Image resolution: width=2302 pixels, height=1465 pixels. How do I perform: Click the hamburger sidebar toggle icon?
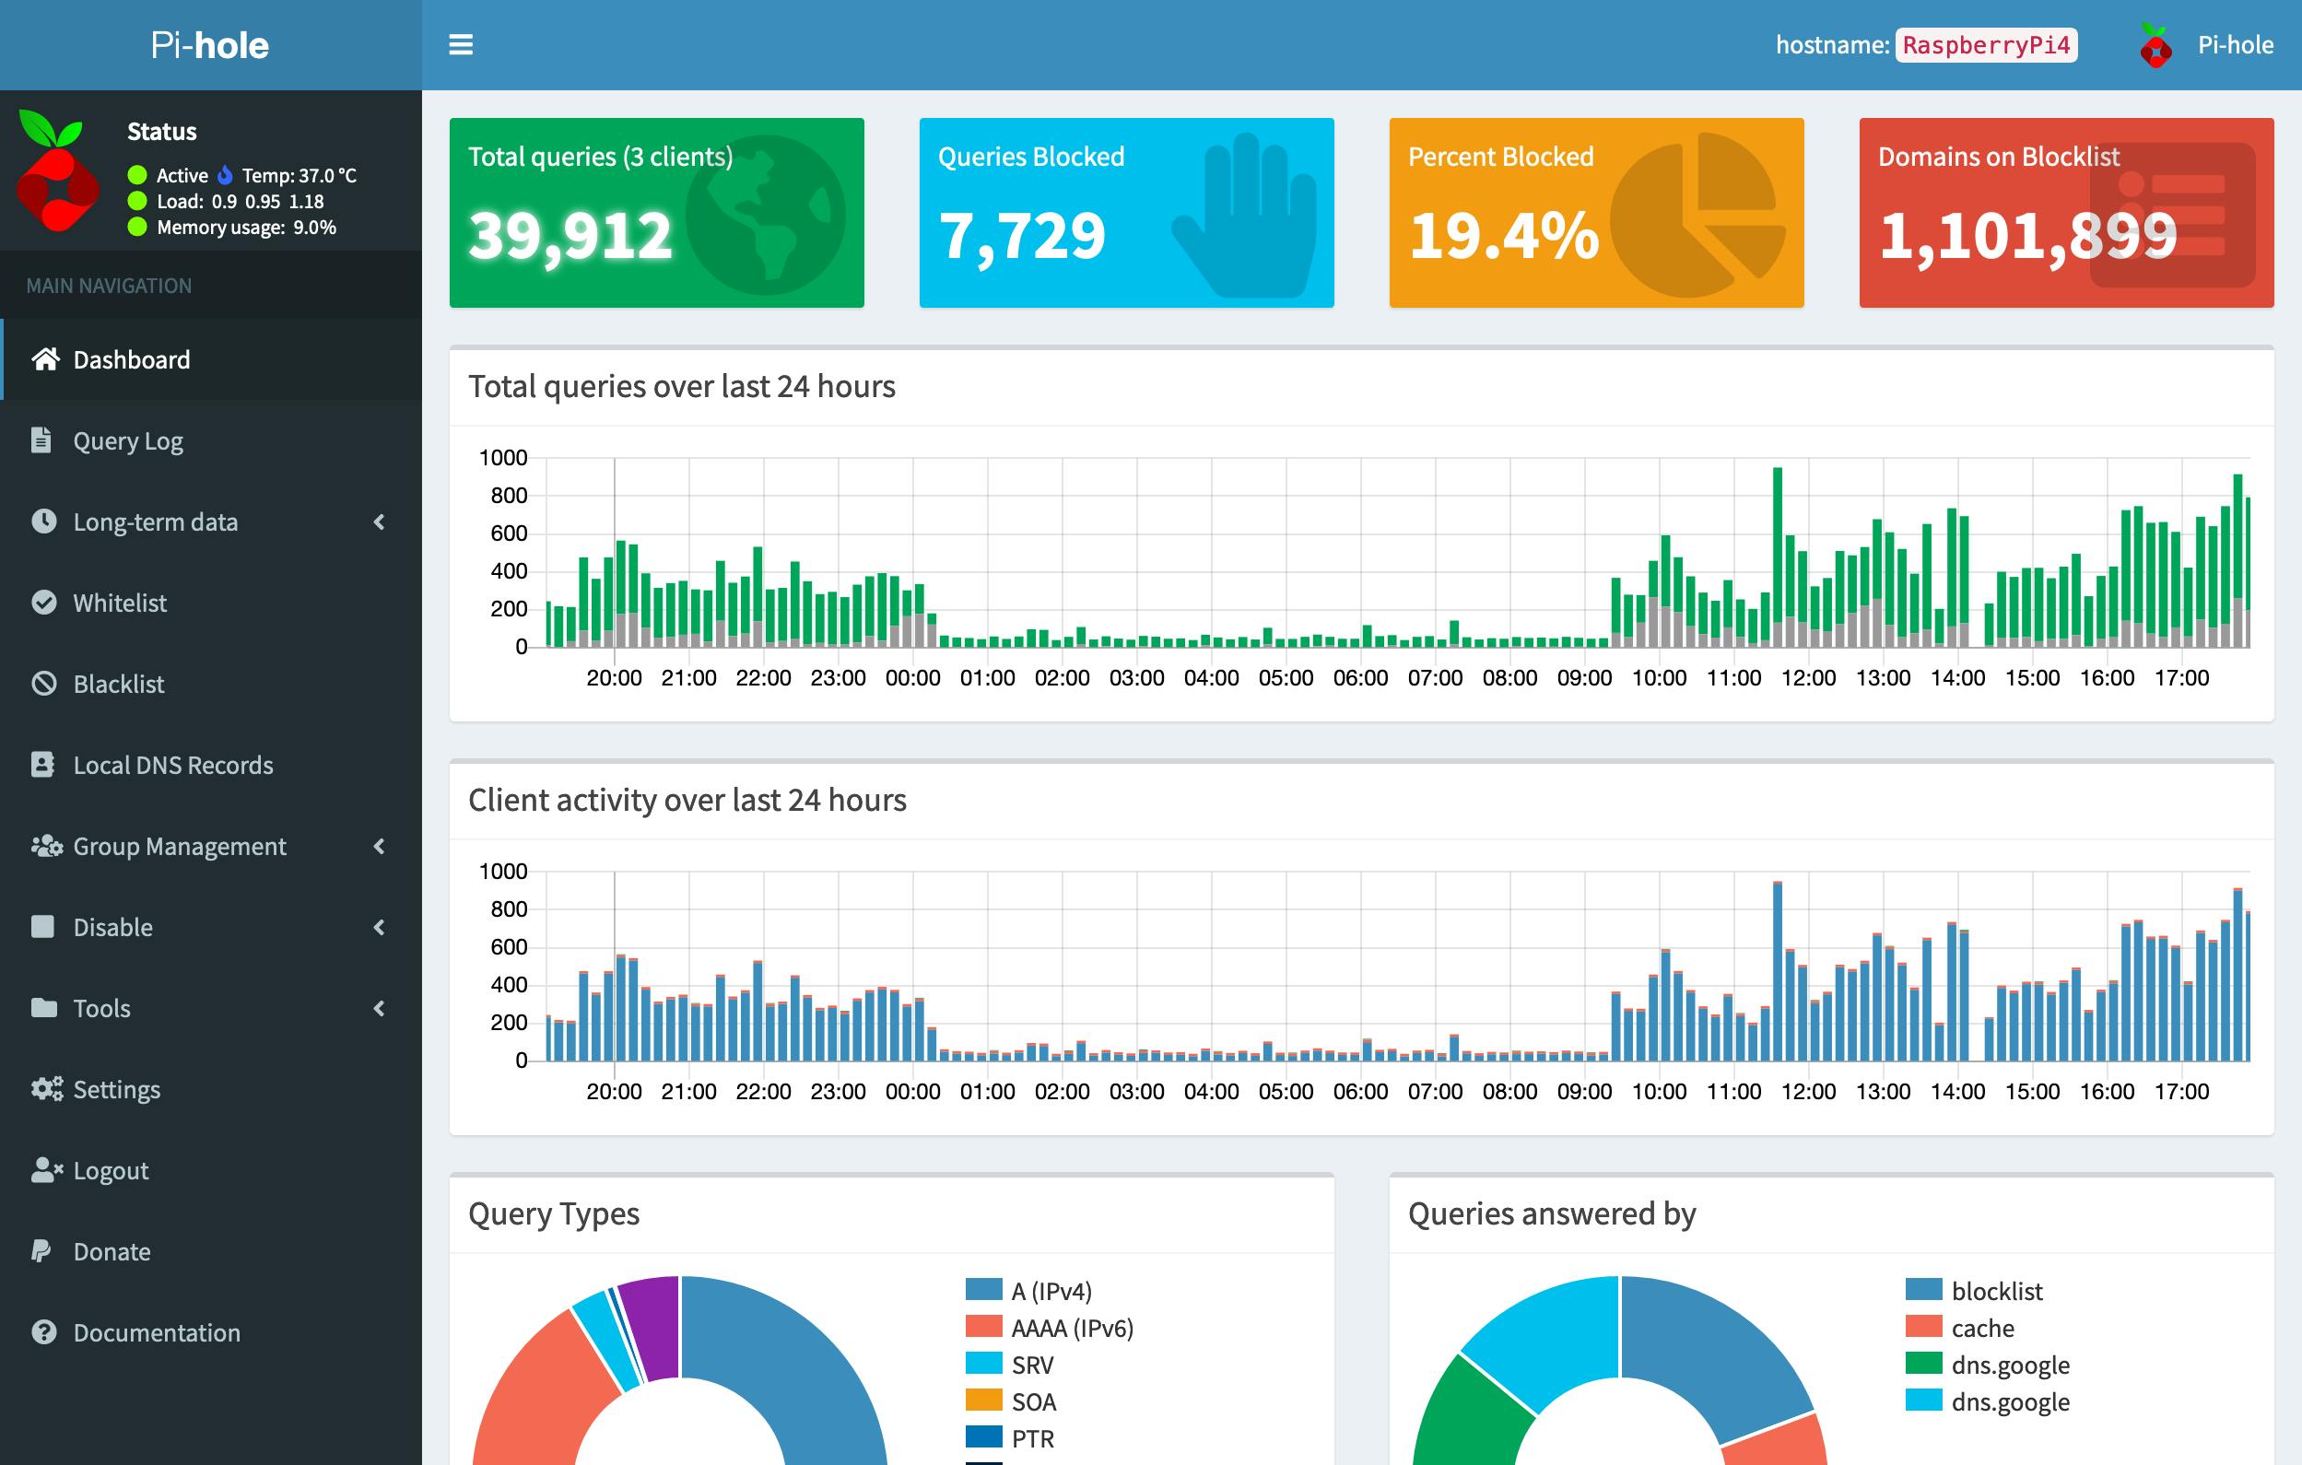coord(461,45)
